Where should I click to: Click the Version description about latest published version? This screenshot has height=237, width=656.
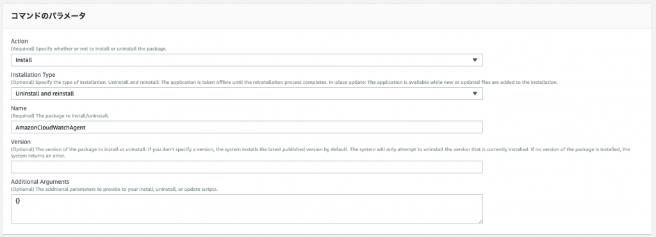pos(320,152)
